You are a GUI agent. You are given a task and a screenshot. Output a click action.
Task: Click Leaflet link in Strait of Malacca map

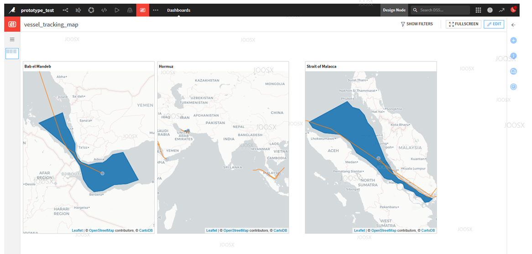point(359,231)
